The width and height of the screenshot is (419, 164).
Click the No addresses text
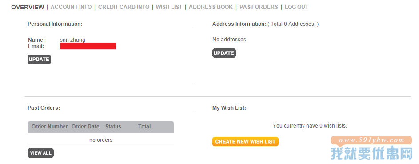pyautogui.click(x=229, y=40)
